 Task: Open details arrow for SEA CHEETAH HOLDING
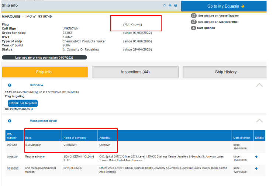pos(256,157)
